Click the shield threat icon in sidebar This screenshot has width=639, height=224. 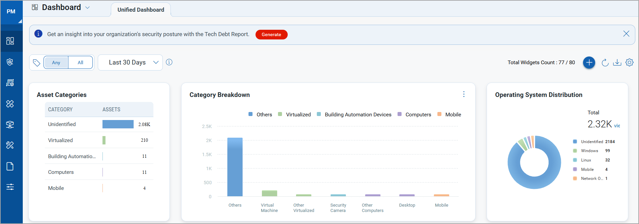(10, 62)
